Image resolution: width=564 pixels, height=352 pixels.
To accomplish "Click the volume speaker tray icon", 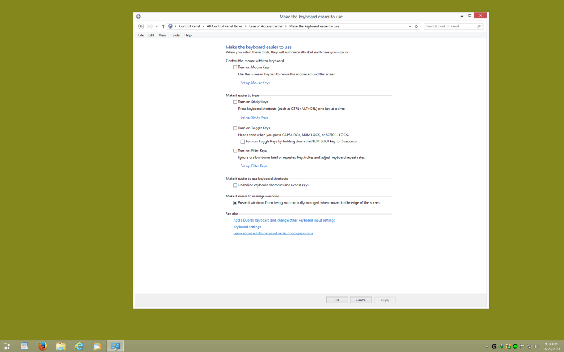I will click(536, 346).
